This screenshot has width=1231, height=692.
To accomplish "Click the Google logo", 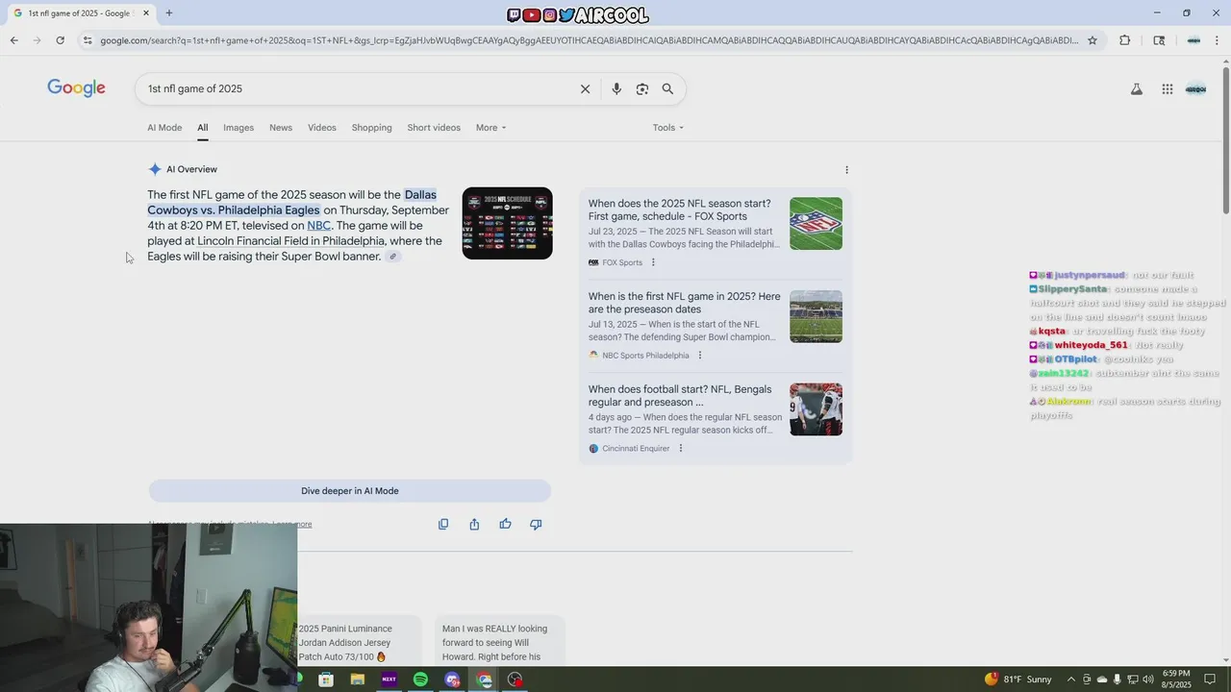I will coord(76,88).
